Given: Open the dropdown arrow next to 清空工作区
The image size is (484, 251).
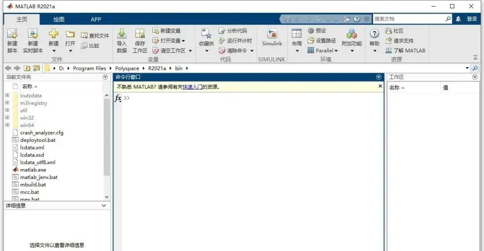Looking at the screenshot, I should click(x=190, y=51).
